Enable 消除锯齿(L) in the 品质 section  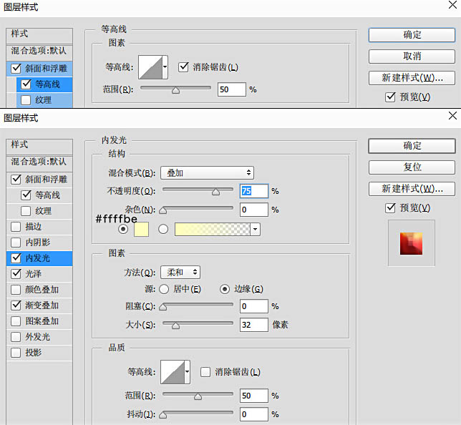(x=205, y=372)
